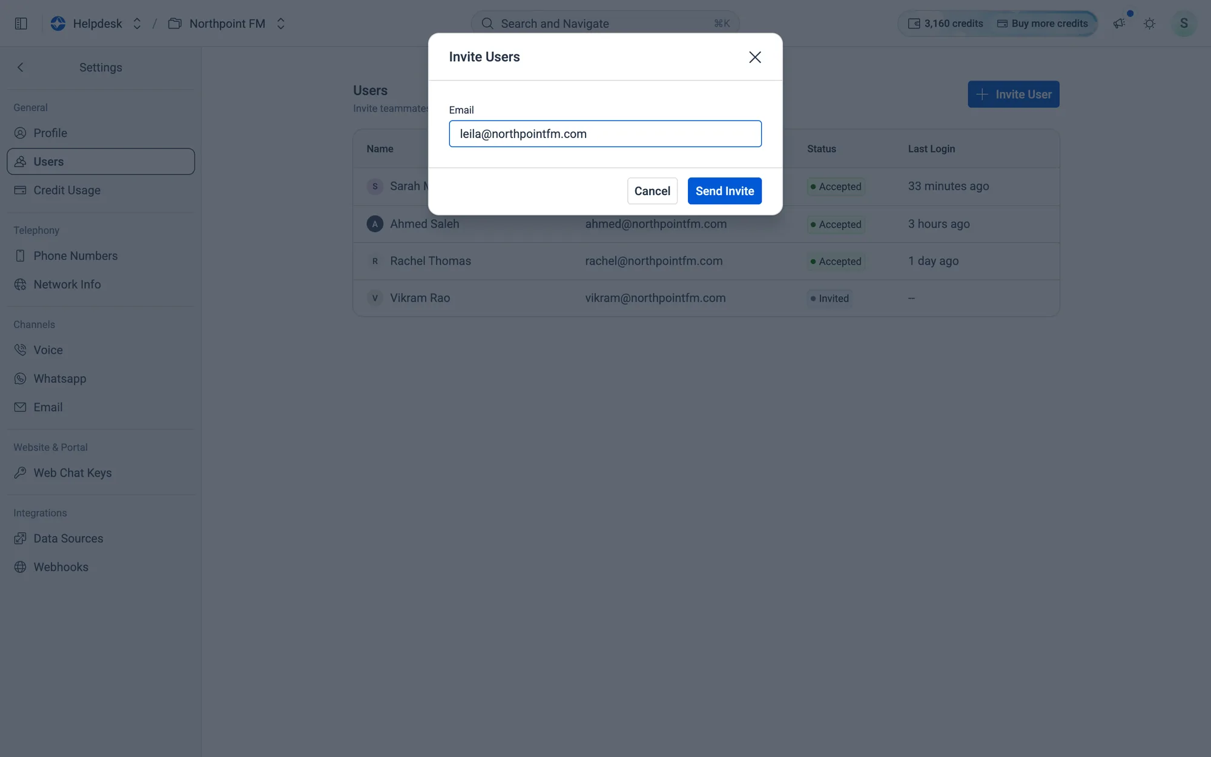The image size is (1211, 757).
Task: Click the Invited status badge
Action: coord(830,299)
